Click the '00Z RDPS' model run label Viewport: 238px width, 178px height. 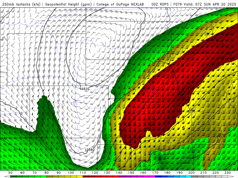click(x=160, y=4)
